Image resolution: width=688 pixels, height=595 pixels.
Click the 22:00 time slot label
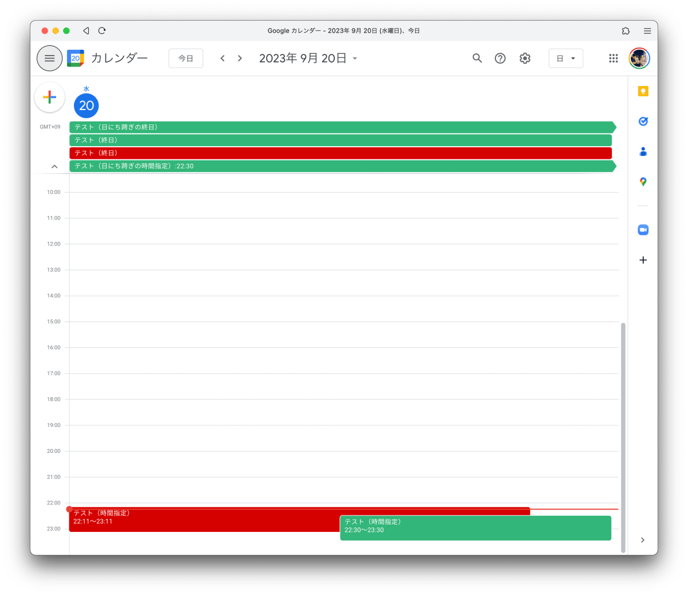[54, 503]
